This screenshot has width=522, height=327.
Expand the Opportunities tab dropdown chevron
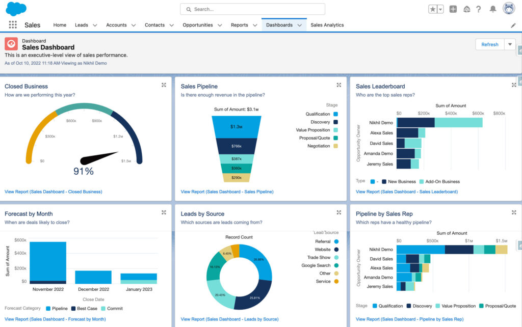click(x=220, y=25)
